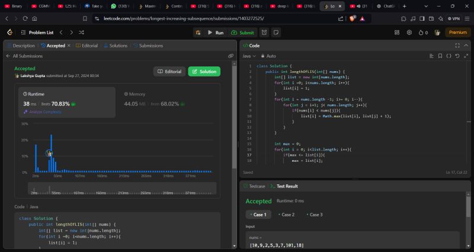Viewport: 474px width, 252px height.
Task: Click Ln 17, Col 22 status text
Action: [x=456, y=172]
